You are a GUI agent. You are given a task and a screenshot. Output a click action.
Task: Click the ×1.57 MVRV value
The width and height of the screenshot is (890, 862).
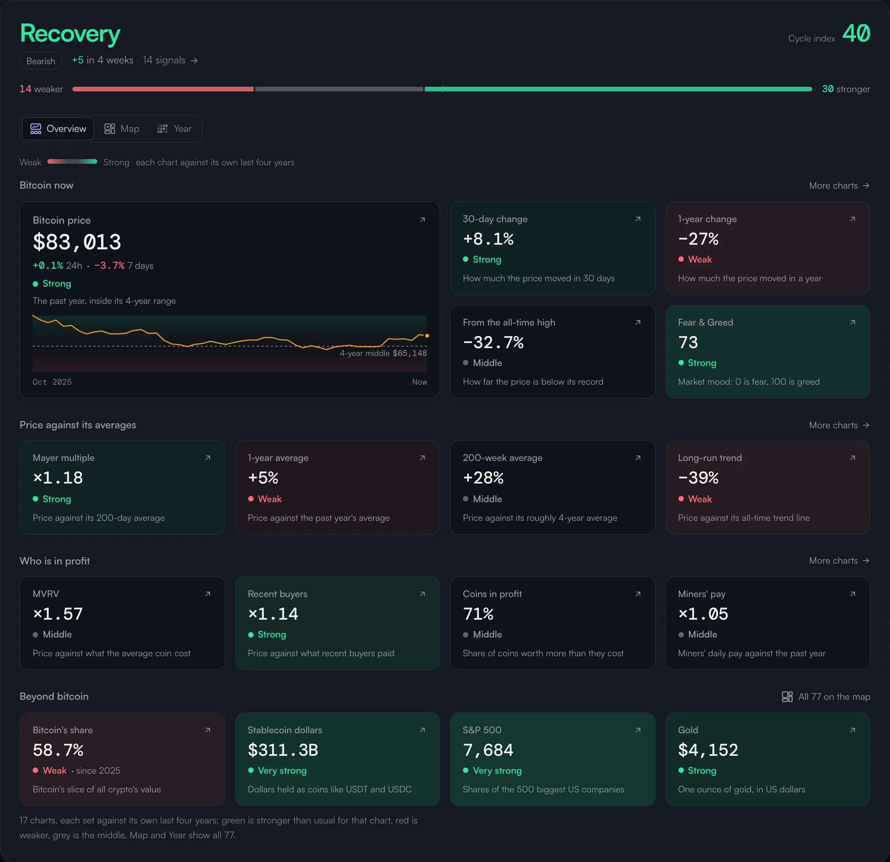[x=58, y=615]
